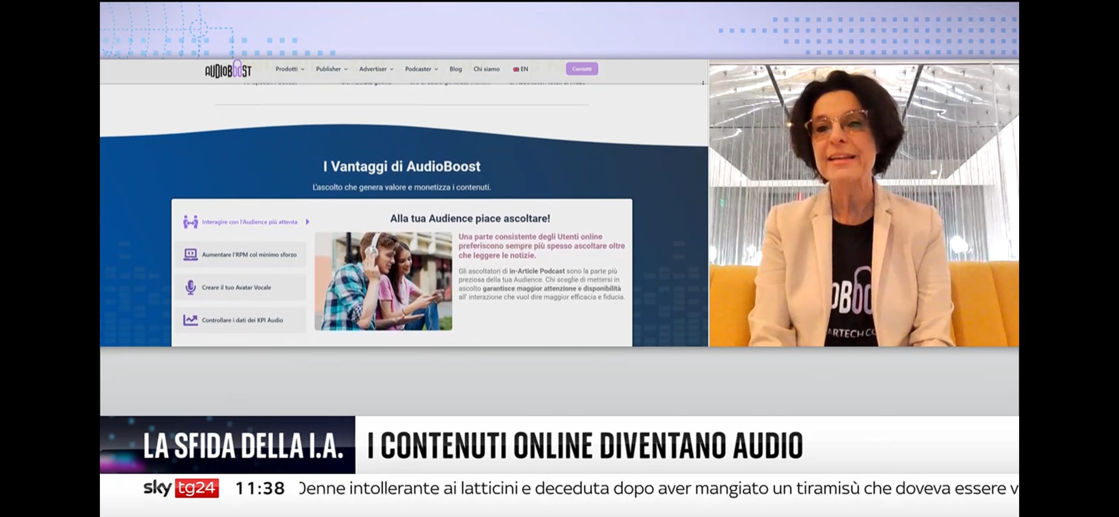Expand the Publisher menu

pyautogui.click(x=332, y=69)
